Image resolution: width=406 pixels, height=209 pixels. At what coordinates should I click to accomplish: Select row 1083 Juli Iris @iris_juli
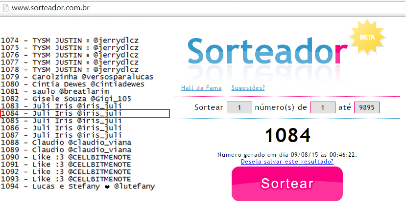tap(61, 106)
